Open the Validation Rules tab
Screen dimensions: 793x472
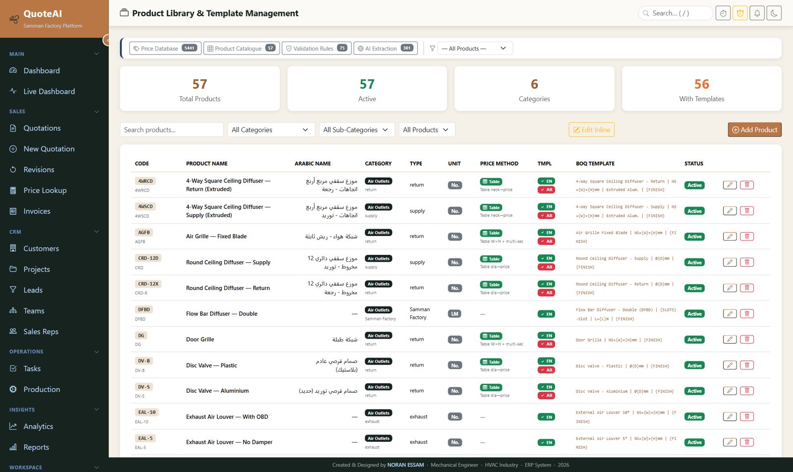click(x=317, y=48)
